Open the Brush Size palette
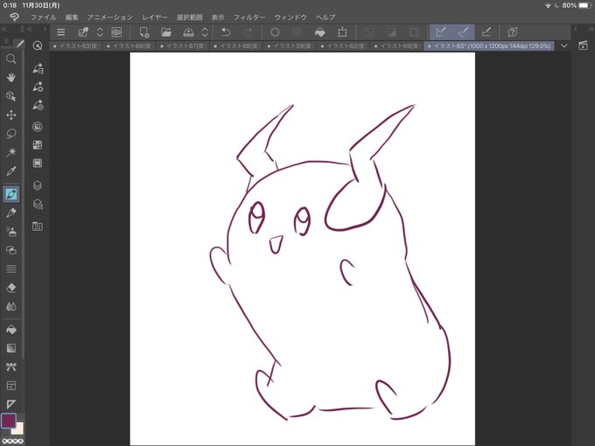 (x=38, y=105)
